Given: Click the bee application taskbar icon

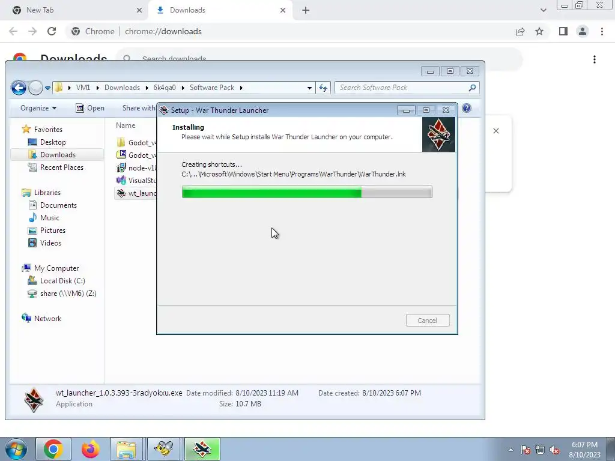Looking at the screenshot, I should click(163, 449).
